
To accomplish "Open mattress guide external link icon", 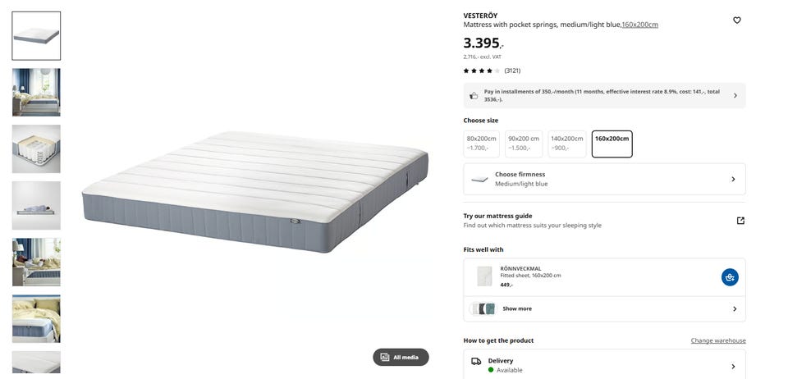I will coord(740,221).
